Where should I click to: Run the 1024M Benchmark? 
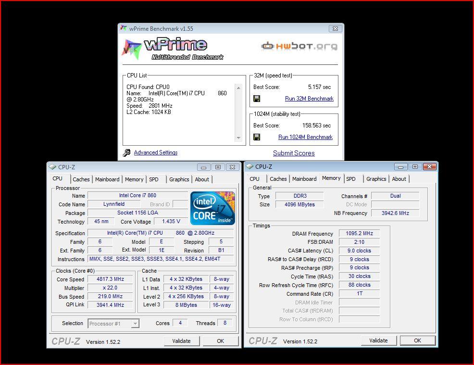(x=305, y=137)
